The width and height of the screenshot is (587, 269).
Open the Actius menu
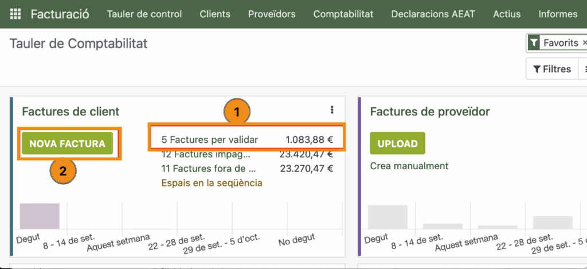pos(507,14)
